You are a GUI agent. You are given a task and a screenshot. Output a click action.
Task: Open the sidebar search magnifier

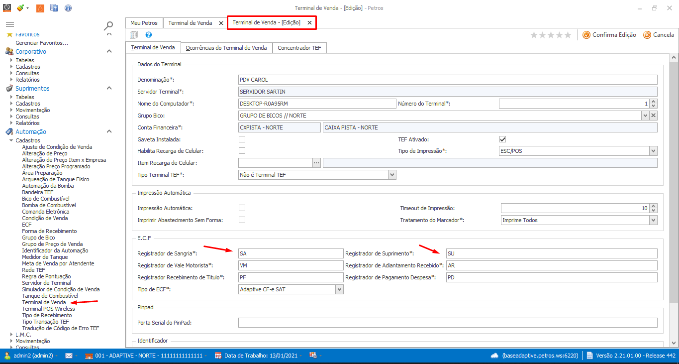click(x=108, y=26)
